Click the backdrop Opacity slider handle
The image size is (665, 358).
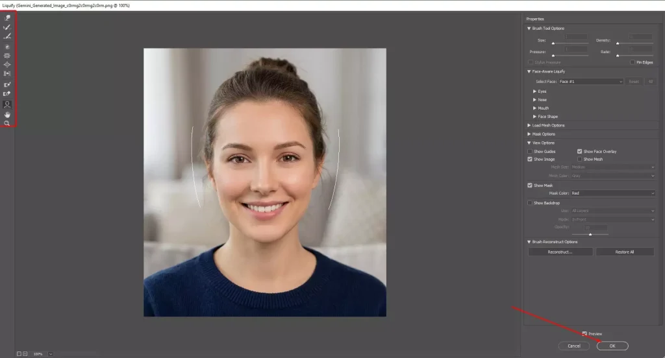click(590, 234)
